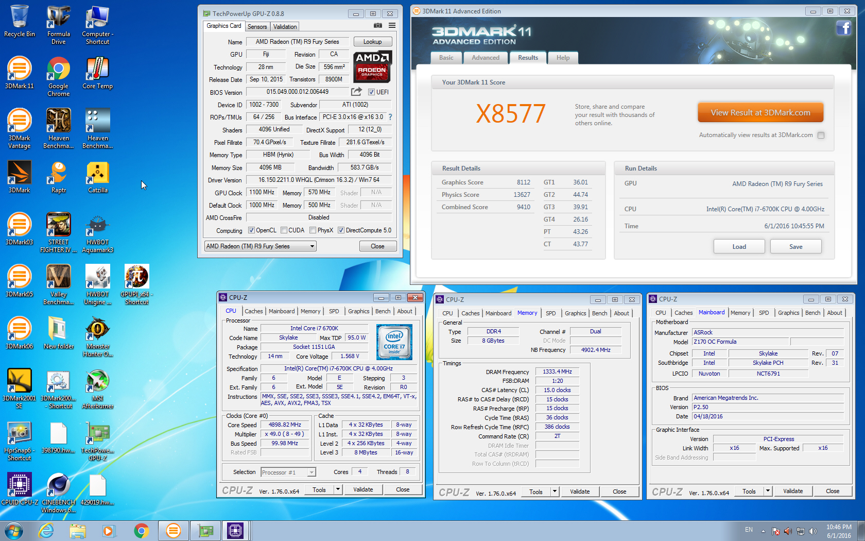Click the X8577 score text
The image size is (865, 541).
click(510, 113)
